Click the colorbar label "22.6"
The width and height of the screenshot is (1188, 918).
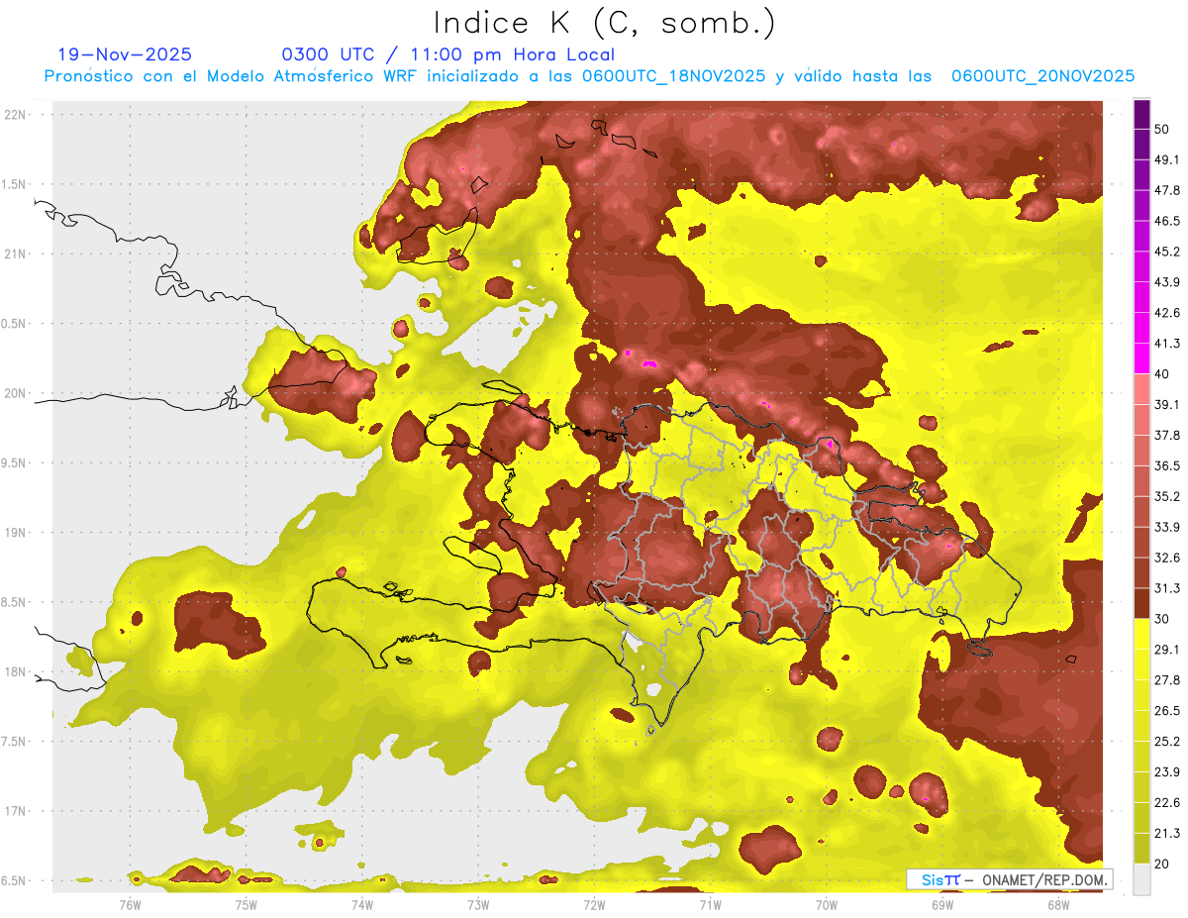tap(1167, 803)
